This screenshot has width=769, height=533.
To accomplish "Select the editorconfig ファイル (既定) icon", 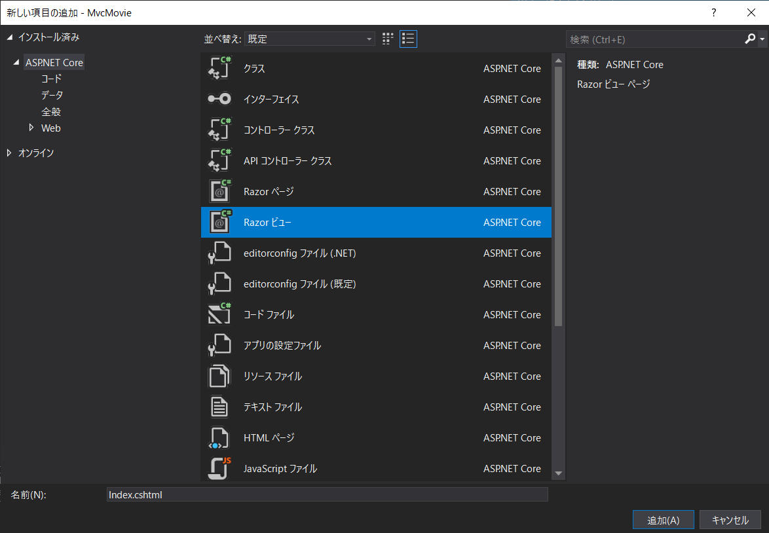I will pos(219,284).
